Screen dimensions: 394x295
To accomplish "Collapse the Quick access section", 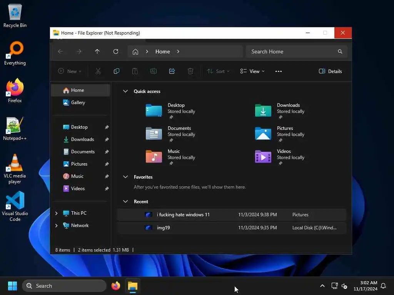I will click(125, 91).
